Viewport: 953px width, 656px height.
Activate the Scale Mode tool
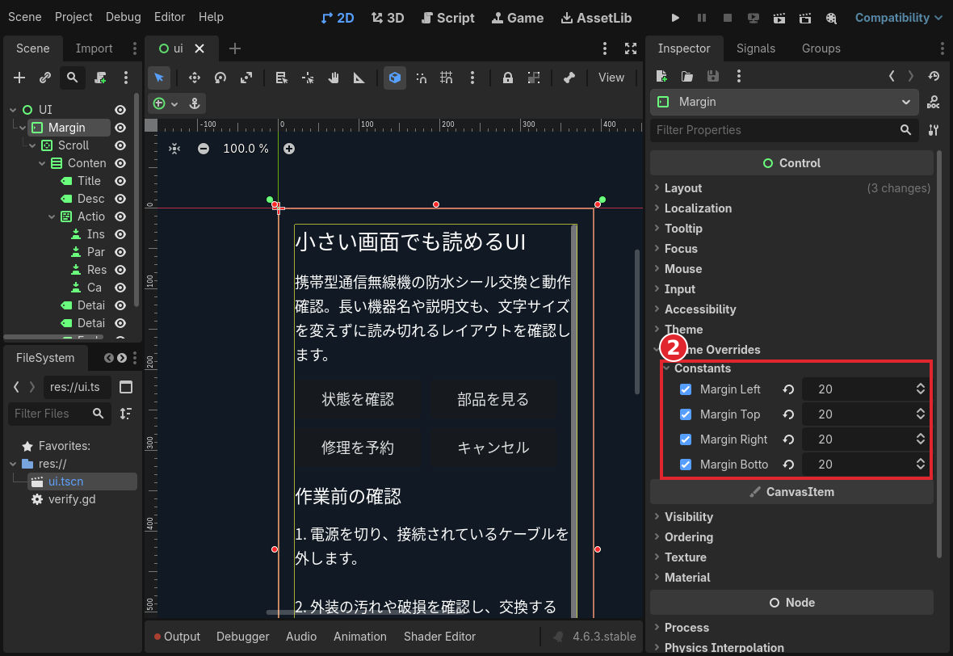[246, 78]
